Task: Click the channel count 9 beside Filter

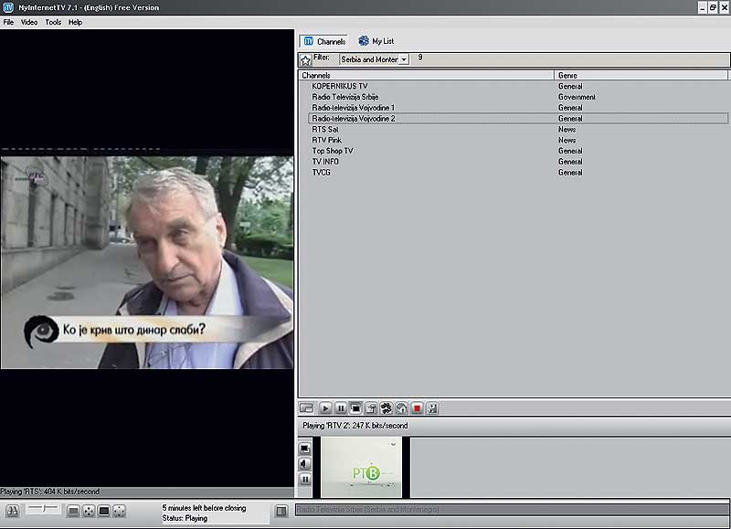Action: pos(420,58)
